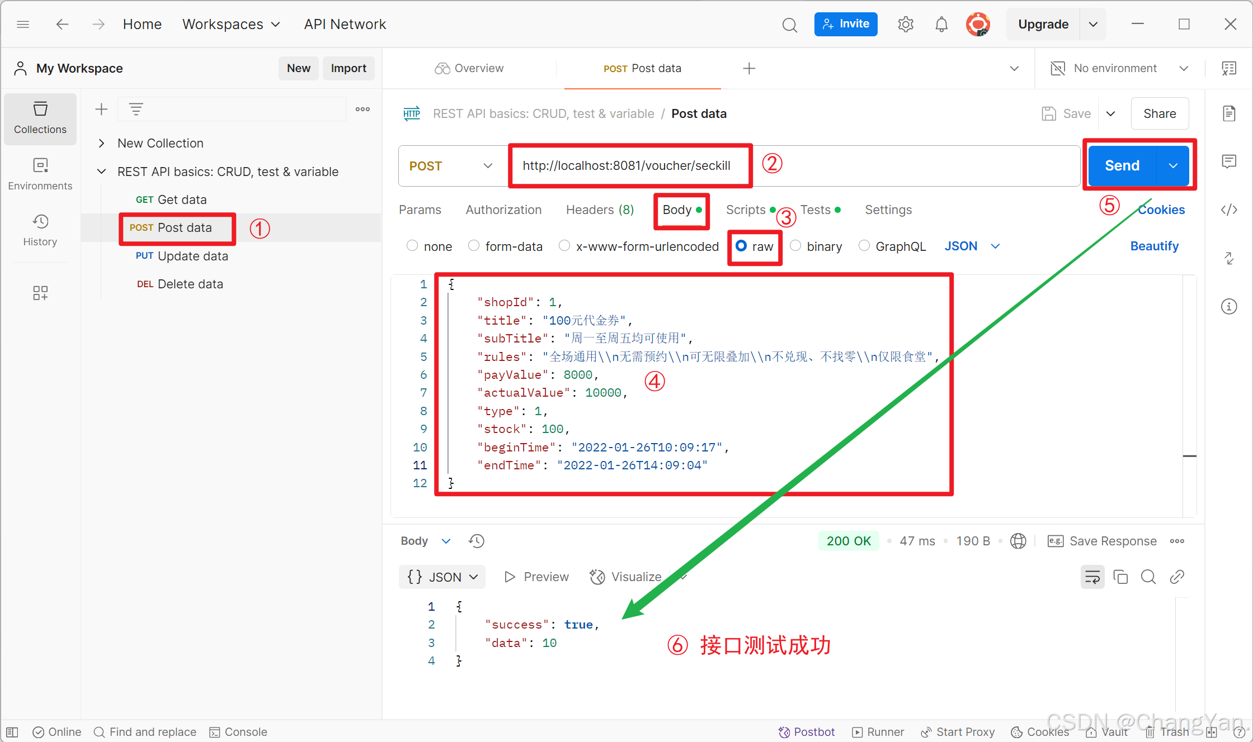
Task: Open the Workspaces dropdown
Action: [x=231, y=24]
